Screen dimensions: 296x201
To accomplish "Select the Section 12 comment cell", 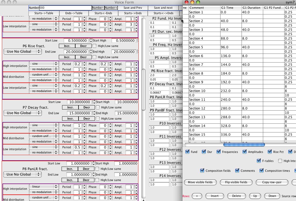I will pos(204,108).
